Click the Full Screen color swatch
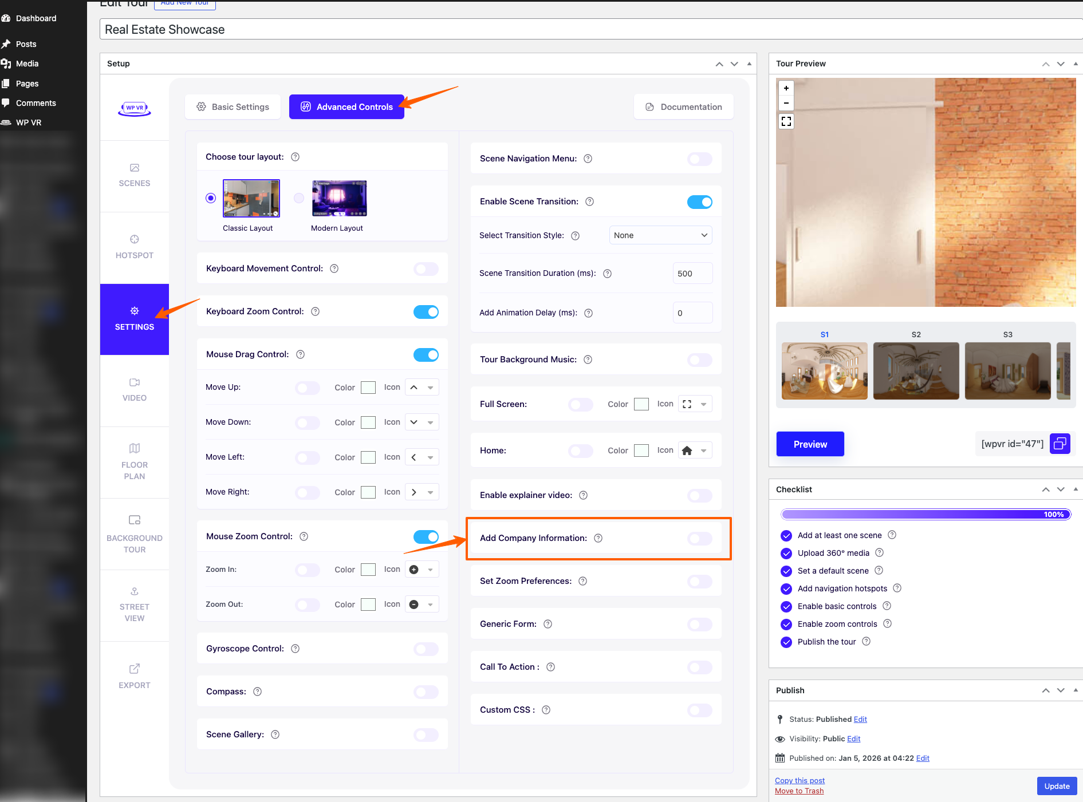This screenshot has height=802, width=1083. [x=641, y=404]
